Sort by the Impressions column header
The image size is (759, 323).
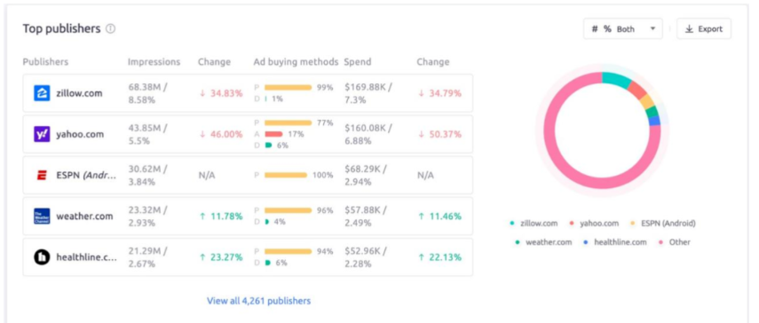154,62
